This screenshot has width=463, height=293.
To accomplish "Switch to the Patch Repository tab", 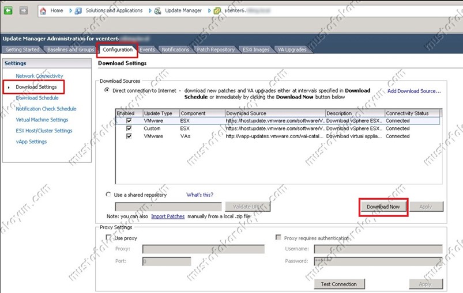I will click(216, 50).
